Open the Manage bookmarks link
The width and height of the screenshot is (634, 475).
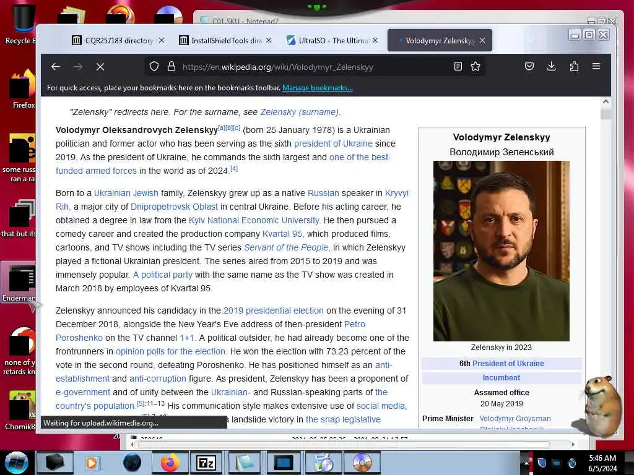[x=318, y=88]
